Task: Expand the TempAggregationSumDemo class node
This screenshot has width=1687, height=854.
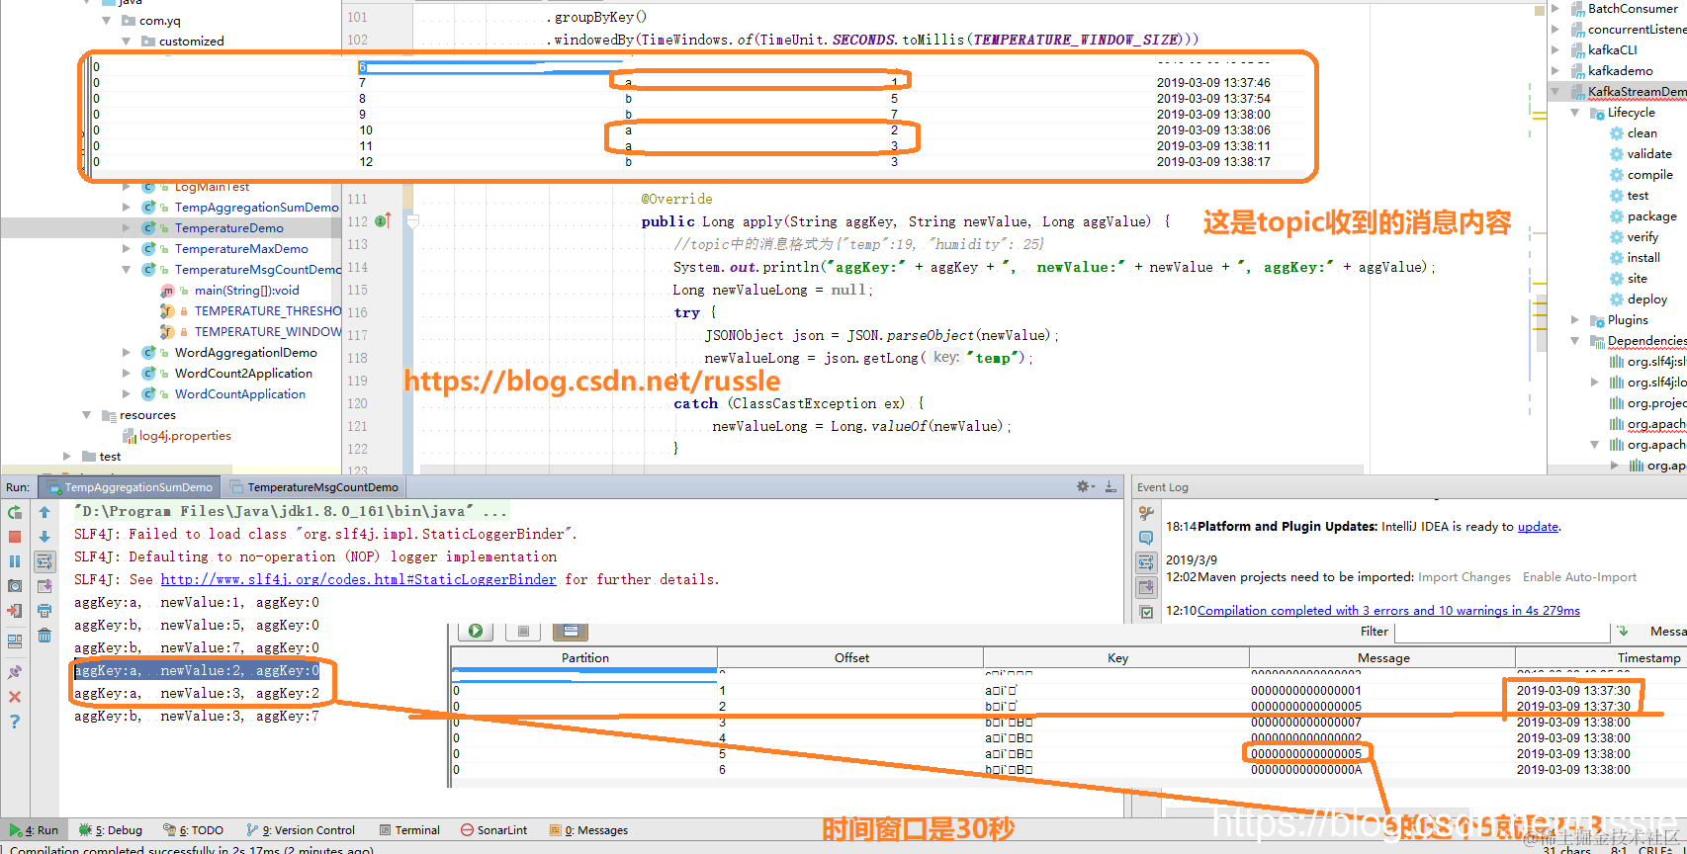Action: click(x=127, y=207)
